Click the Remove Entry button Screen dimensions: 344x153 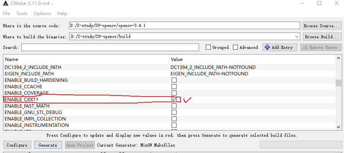click(x=321, y=47)
